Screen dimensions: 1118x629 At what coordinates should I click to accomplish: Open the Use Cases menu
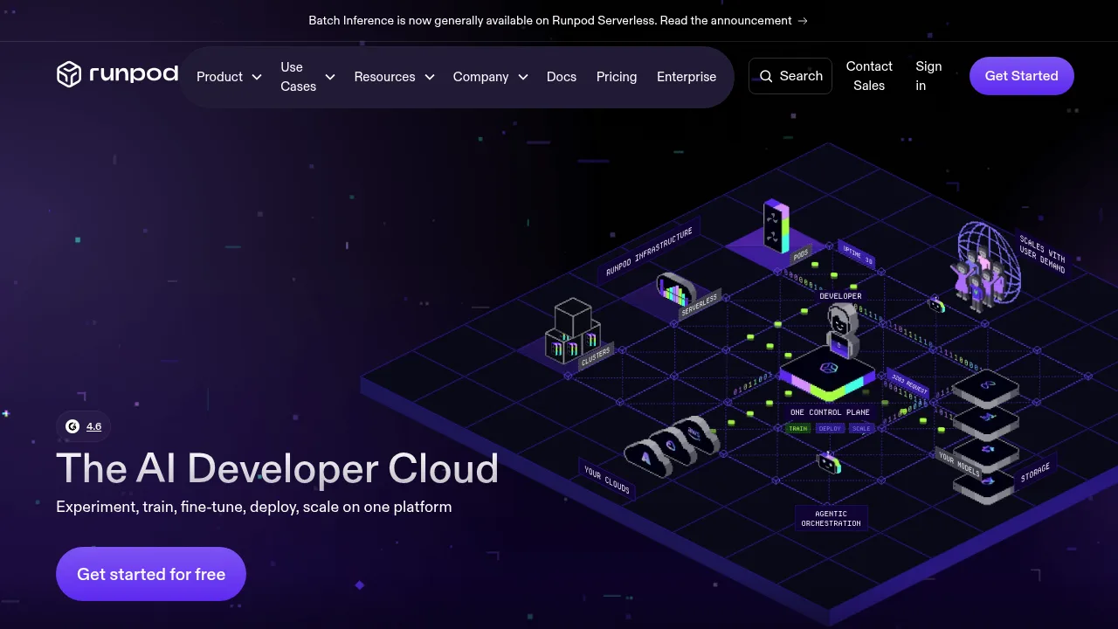[308, 77]
